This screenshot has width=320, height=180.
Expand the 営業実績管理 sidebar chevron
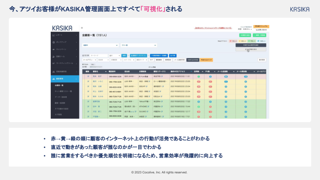(x=77, y=72)
